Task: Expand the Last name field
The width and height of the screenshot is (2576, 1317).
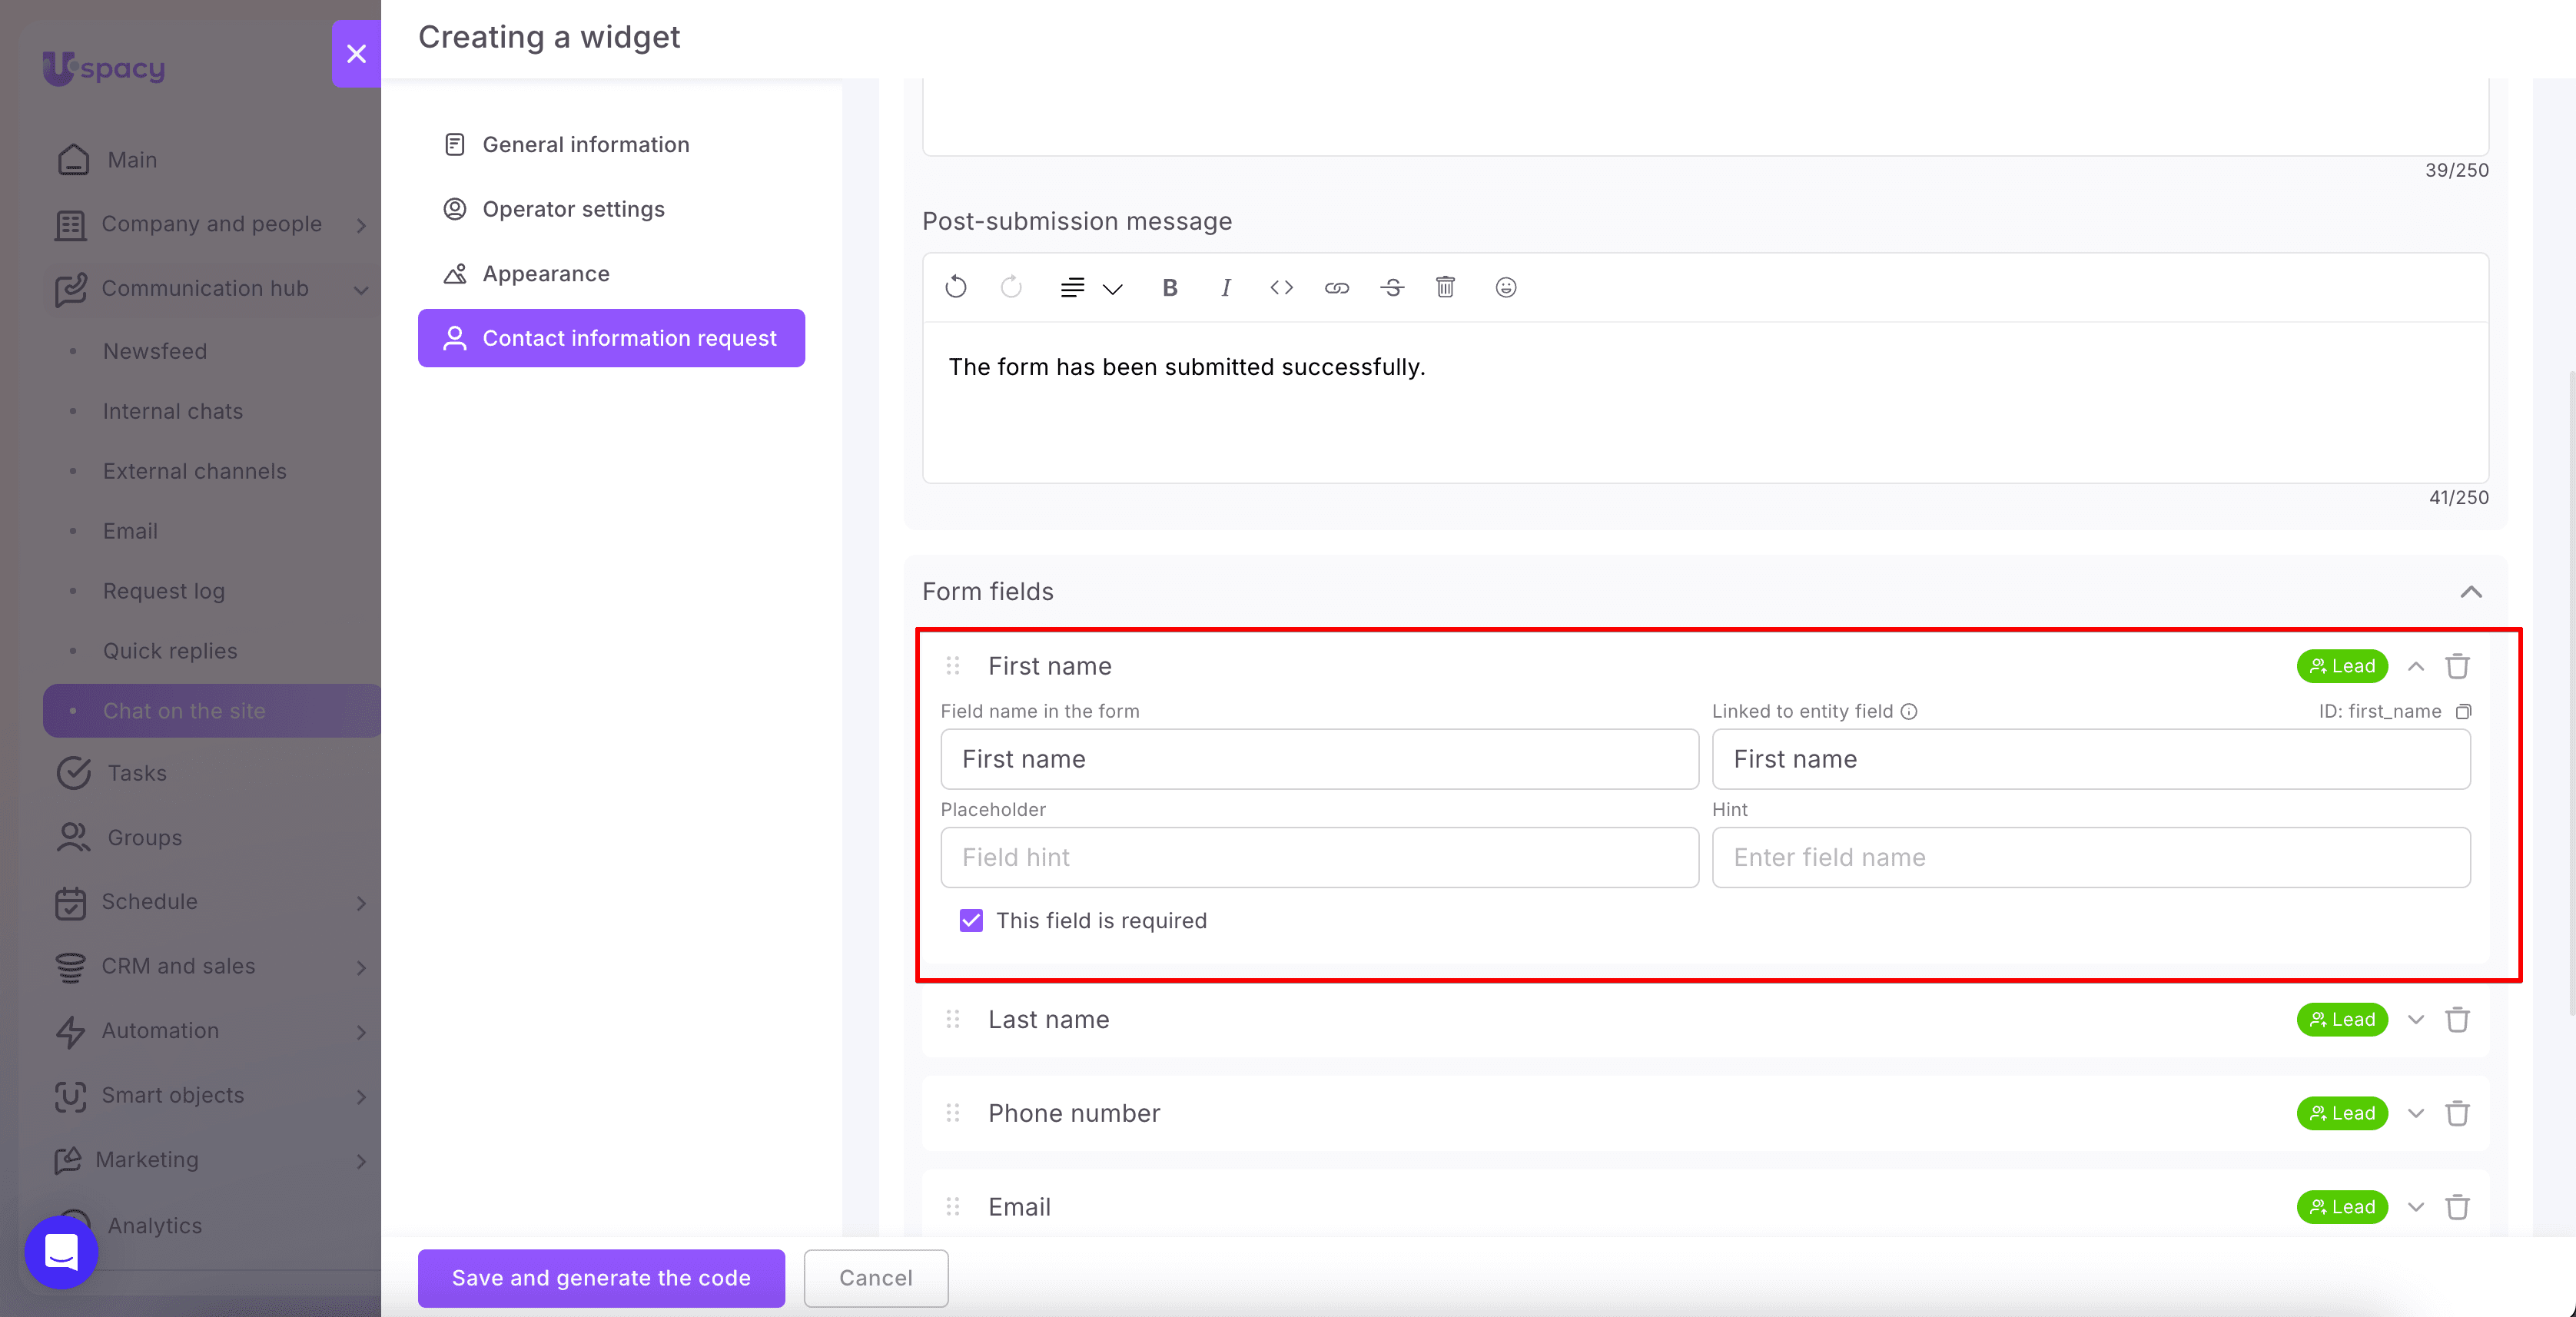Action: [2416, 1020]
